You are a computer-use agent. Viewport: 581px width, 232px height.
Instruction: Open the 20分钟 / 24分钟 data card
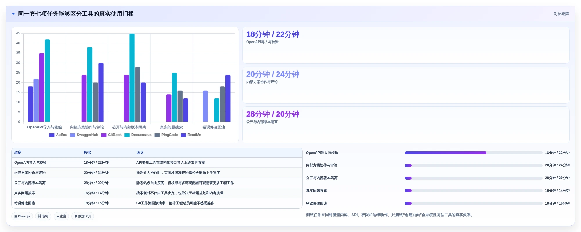click(x=406, y=85)
